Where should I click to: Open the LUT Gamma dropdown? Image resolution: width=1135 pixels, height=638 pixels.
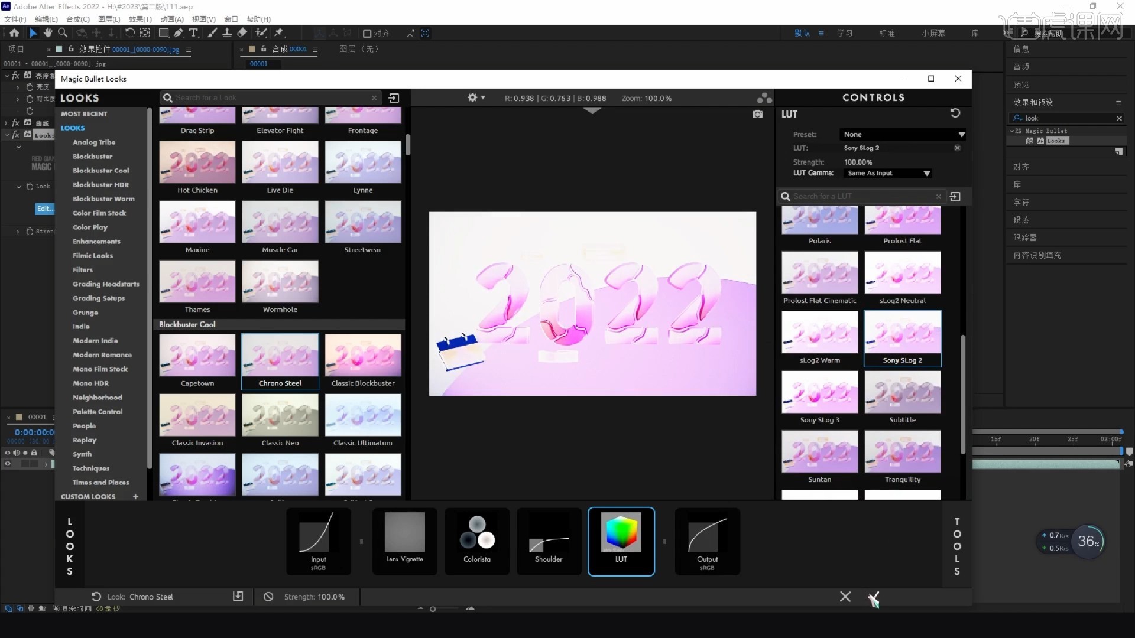(x=887, y=173)
